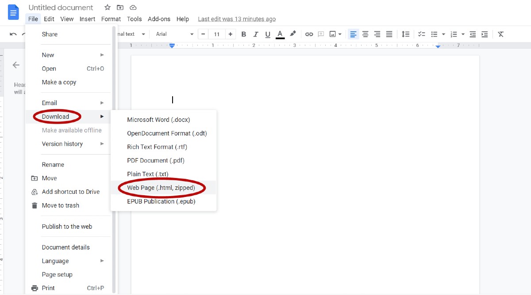Open the Format menu
Viewport: 531px width, 295px height.
pos(111,19)
